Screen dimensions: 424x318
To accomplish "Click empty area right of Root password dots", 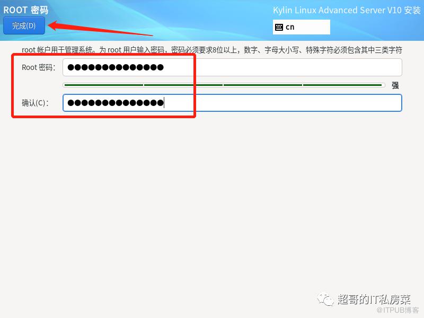I will (x=282, y=67).
